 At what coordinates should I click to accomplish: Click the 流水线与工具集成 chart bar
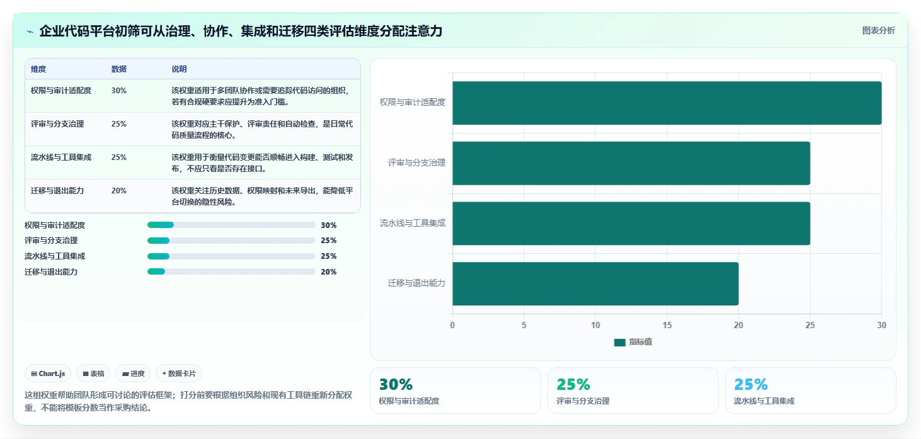pyautogui.click(x=631, y=224)
